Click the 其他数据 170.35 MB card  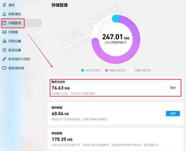(115, 139)
